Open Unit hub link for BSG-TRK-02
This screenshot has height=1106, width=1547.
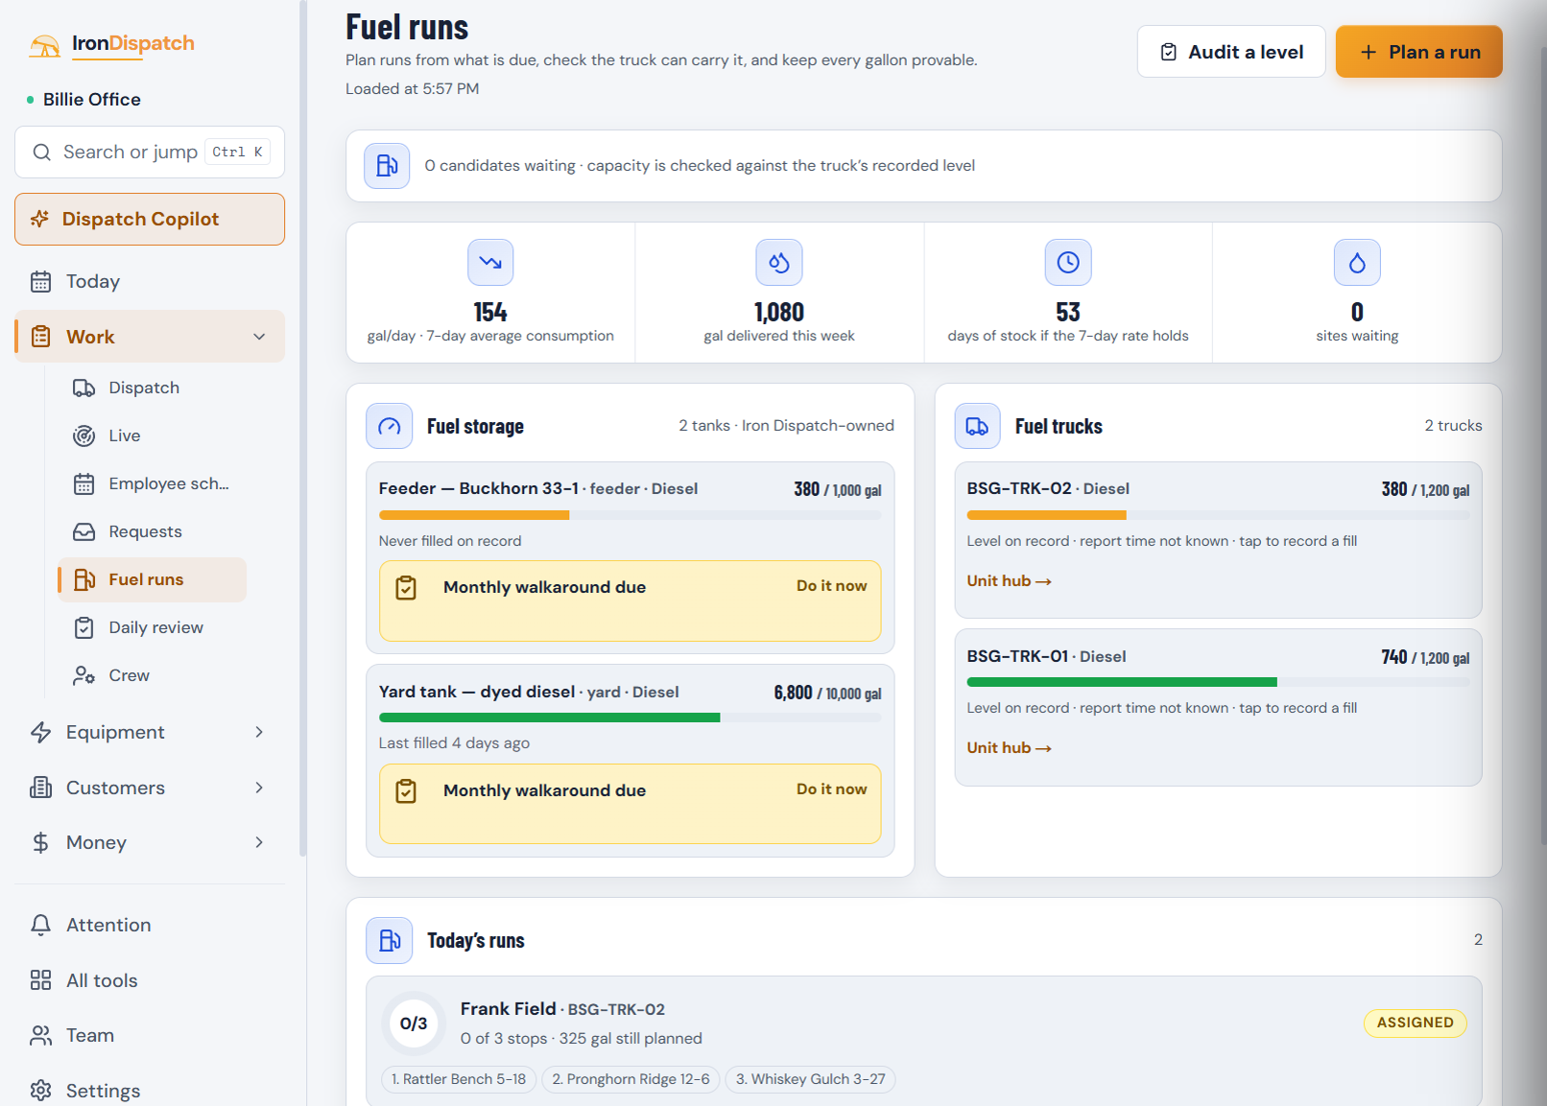tap(1009, 581)
